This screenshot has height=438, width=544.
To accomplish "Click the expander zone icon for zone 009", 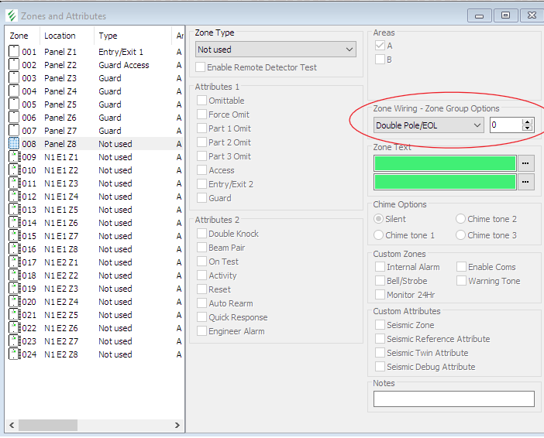I will tap(13, 157).
